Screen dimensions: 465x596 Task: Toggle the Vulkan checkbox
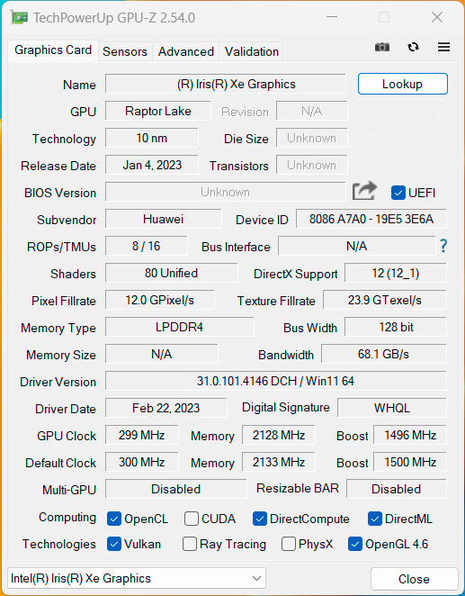114,544
